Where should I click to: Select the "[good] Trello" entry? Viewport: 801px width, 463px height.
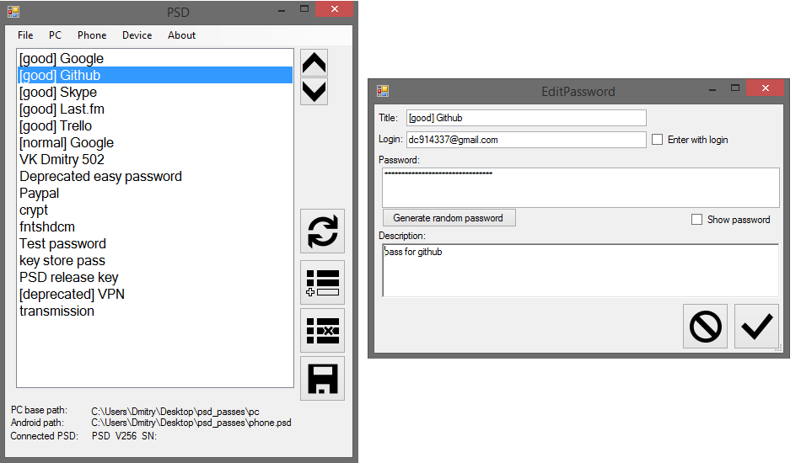click(155, 126)
